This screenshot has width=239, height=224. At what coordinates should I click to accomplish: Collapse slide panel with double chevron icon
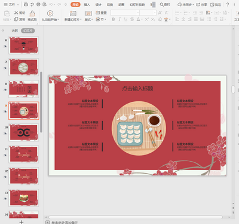3,31
